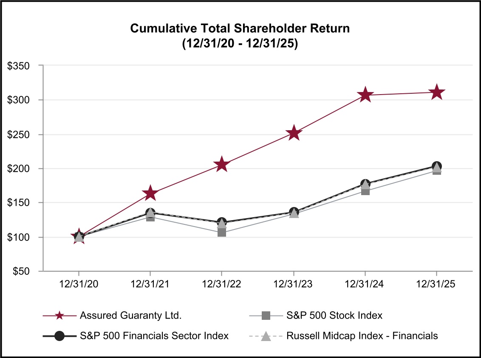The width and height of the screenshot is (481, 358).
Task: Select the 12/31/23 x-axis date label
Action: (x=294, y=285)
